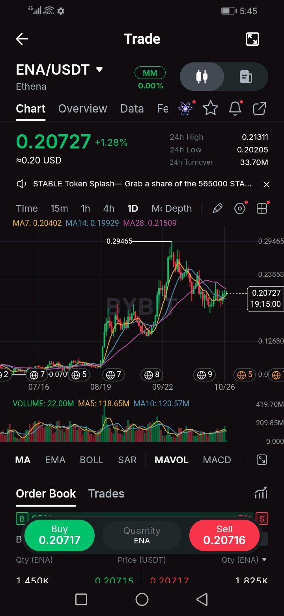The height and width of the screenshot is (616, 284).
Task: Tap the share external link icon
Action: tap(260, 108)
